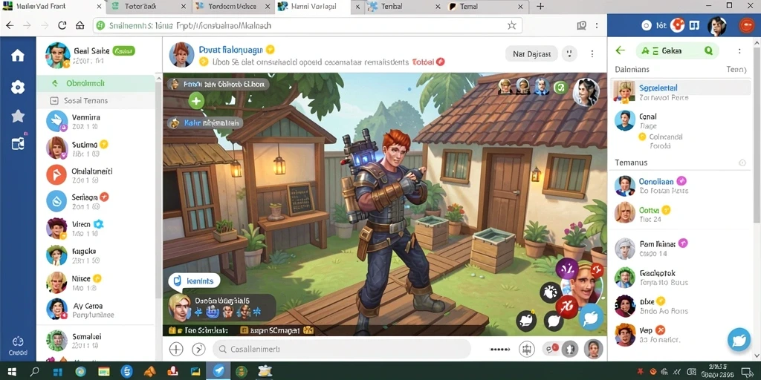Image resolution: width=761 pixels, height=380 pixels.
Task: Open the star favorites in left sidebar
Action: click(18, 116)
